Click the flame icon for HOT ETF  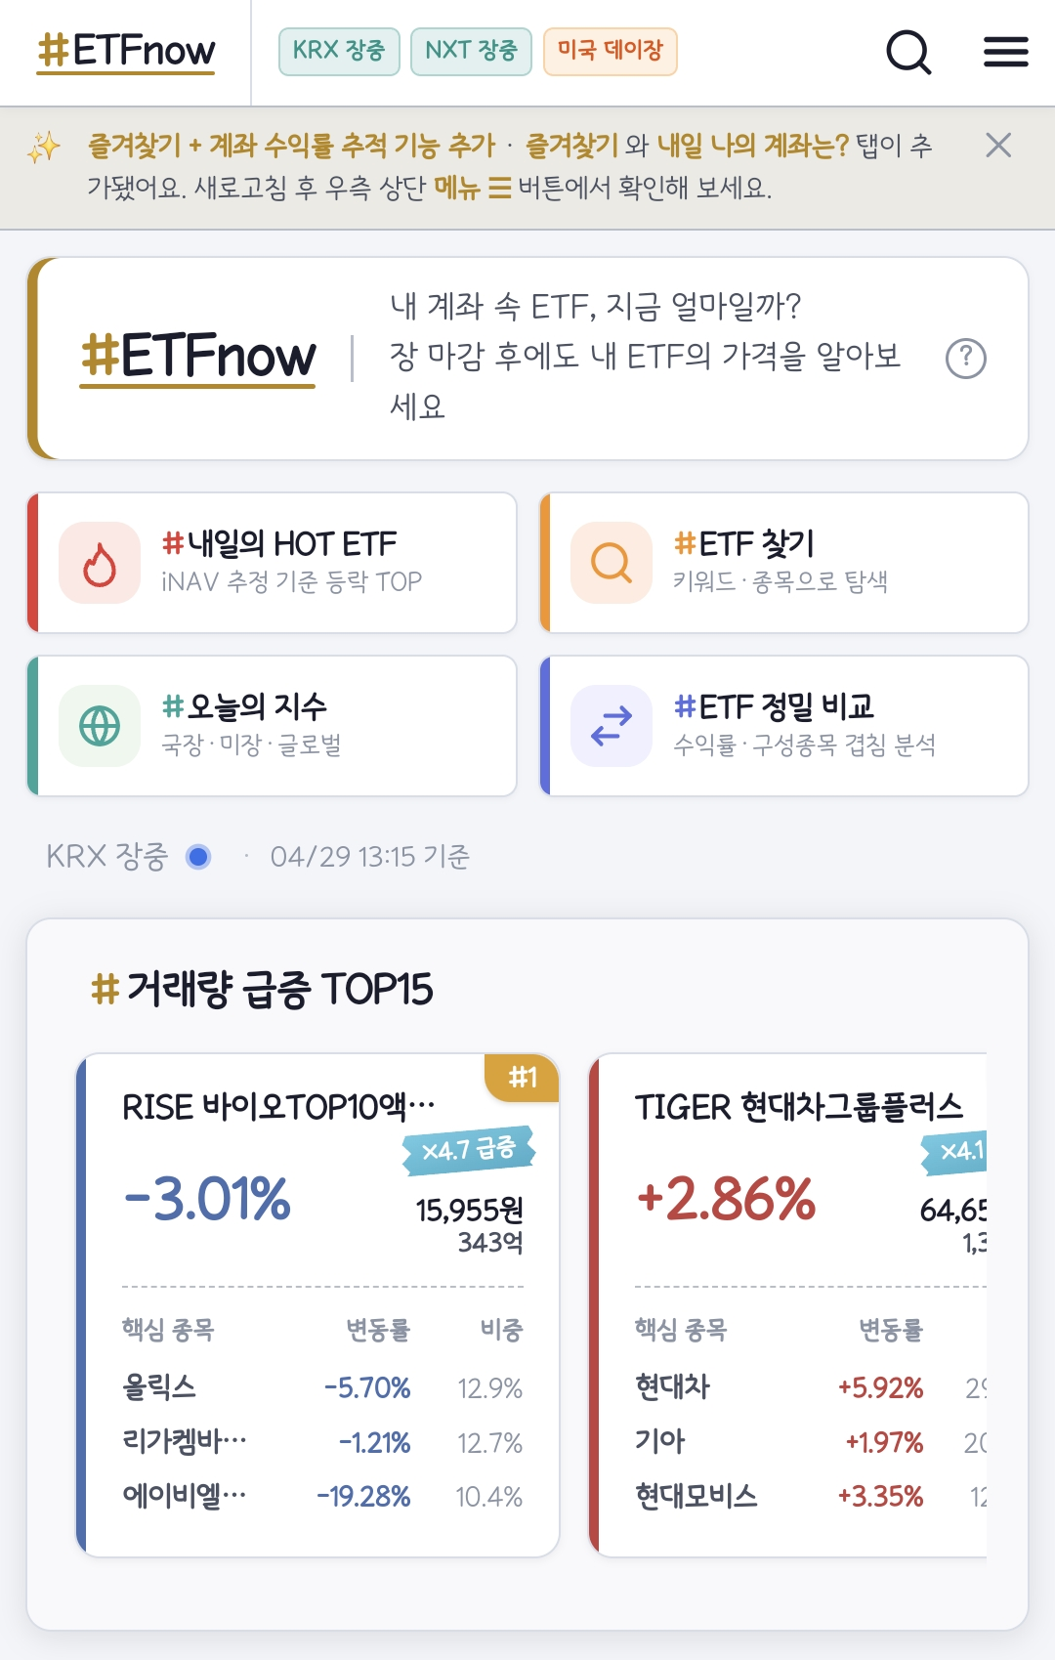pos(100,564)
